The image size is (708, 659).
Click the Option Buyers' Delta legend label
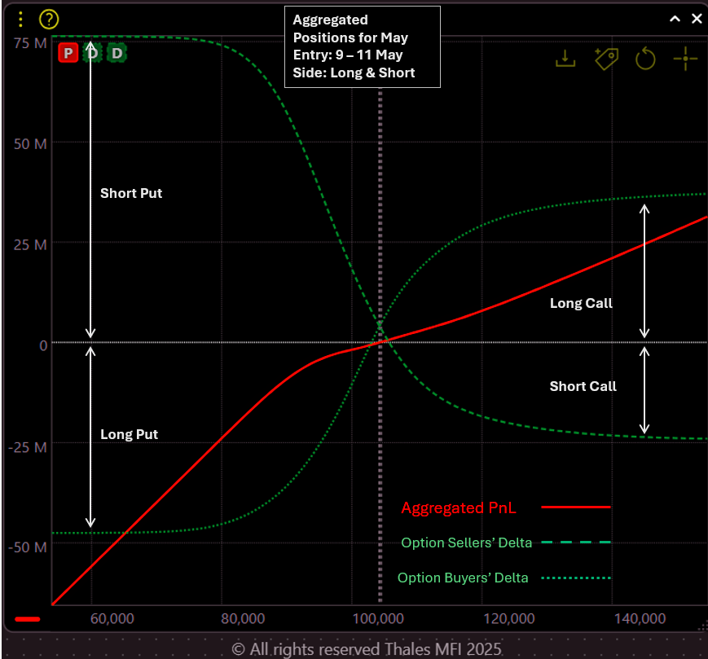click(463, 578)
